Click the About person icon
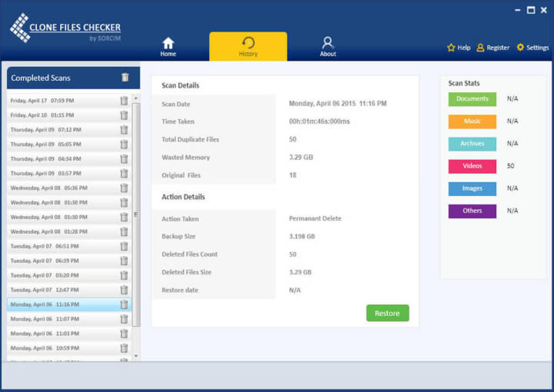This screenshot has width=554, height=392. (328, 42)
